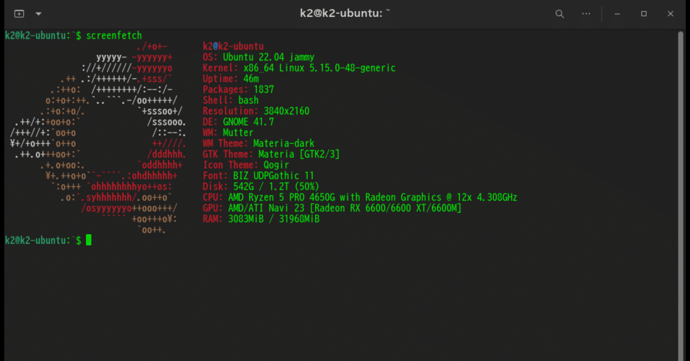Image resolution: width=690 pixels, height=361 pixels.
Task: Close the terminal window
Action: point(670,14)
